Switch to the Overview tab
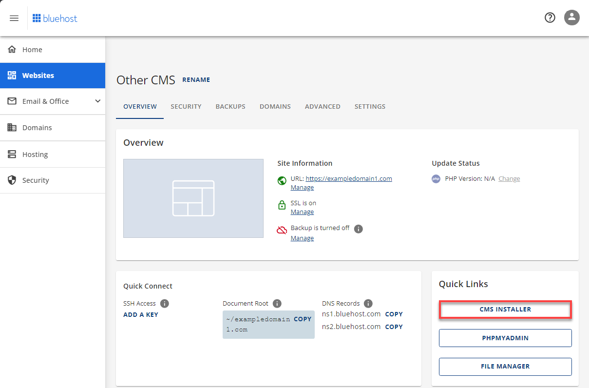Image resolution: width=589 pixels, height=388 pixels. (x=140, y=106)
